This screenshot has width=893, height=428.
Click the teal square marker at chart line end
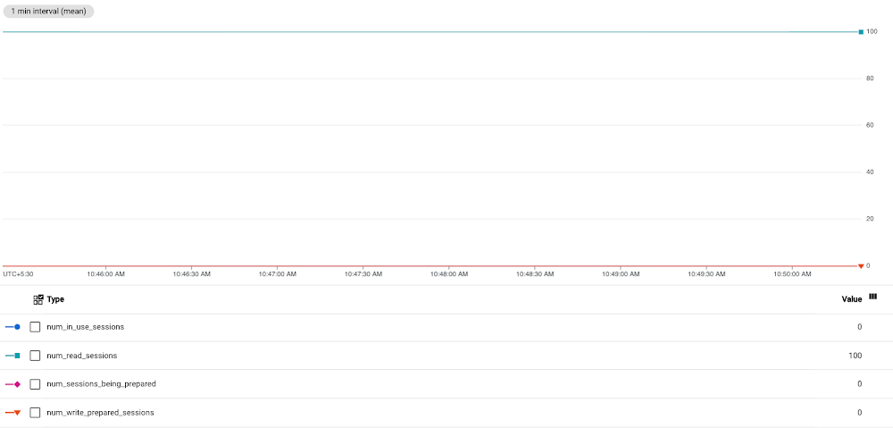[861, 32]
